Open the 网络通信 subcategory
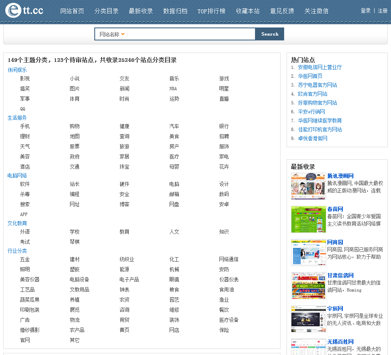Image resolution: width=391 pixels, height=355 pixels. tap(229, 259)
